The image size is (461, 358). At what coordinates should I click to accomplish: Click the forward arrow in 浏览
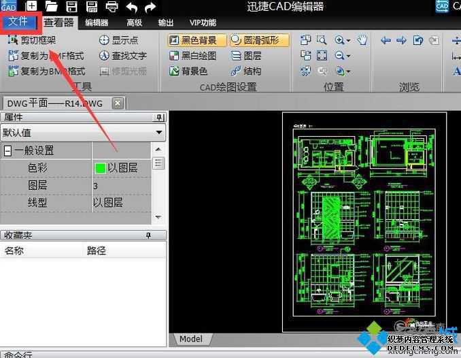coord(401,40)
